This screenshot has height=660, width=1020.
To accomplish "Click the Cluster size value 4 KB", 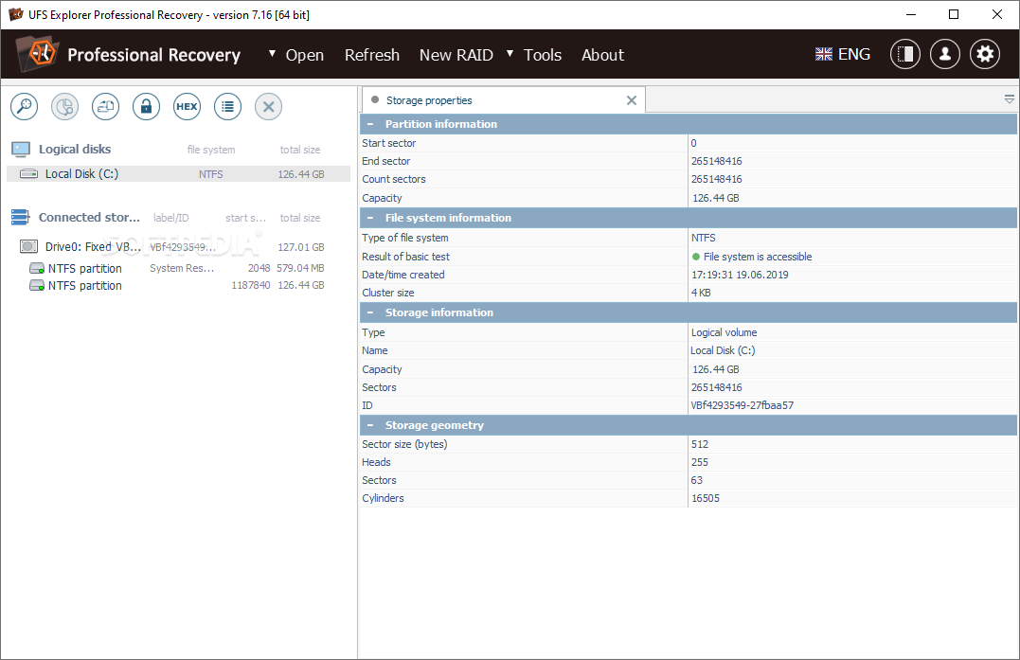I will (701, 294).
